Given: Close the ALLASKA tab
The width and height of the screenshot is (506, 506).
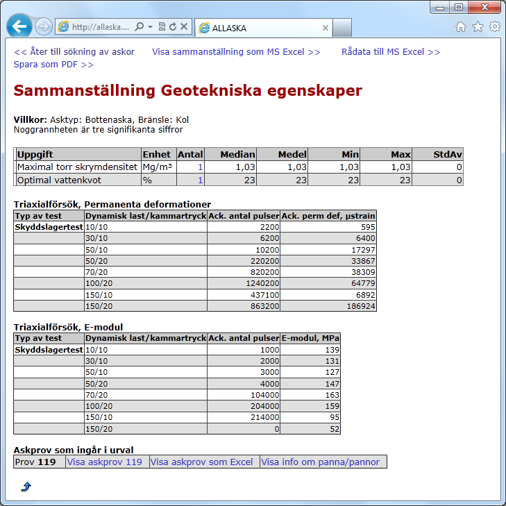Looking at the screenshot, I should click(x=326, y=28).
